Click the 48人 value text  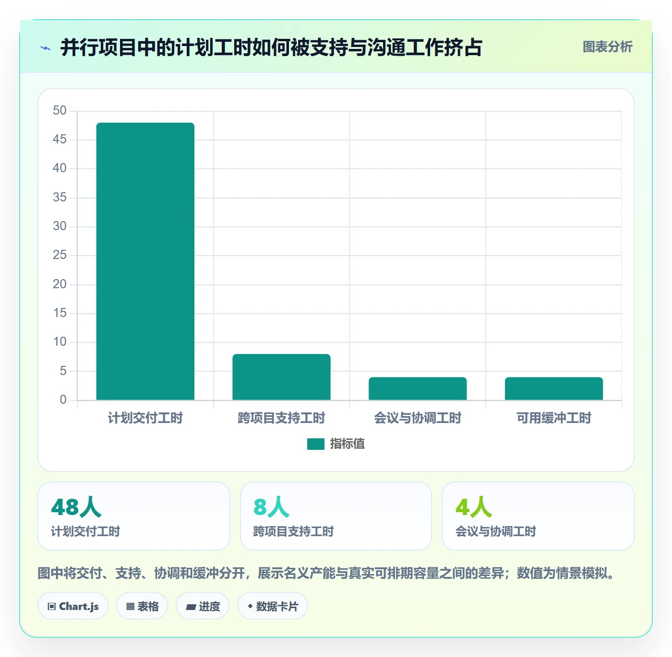click(x=76, y=507)
